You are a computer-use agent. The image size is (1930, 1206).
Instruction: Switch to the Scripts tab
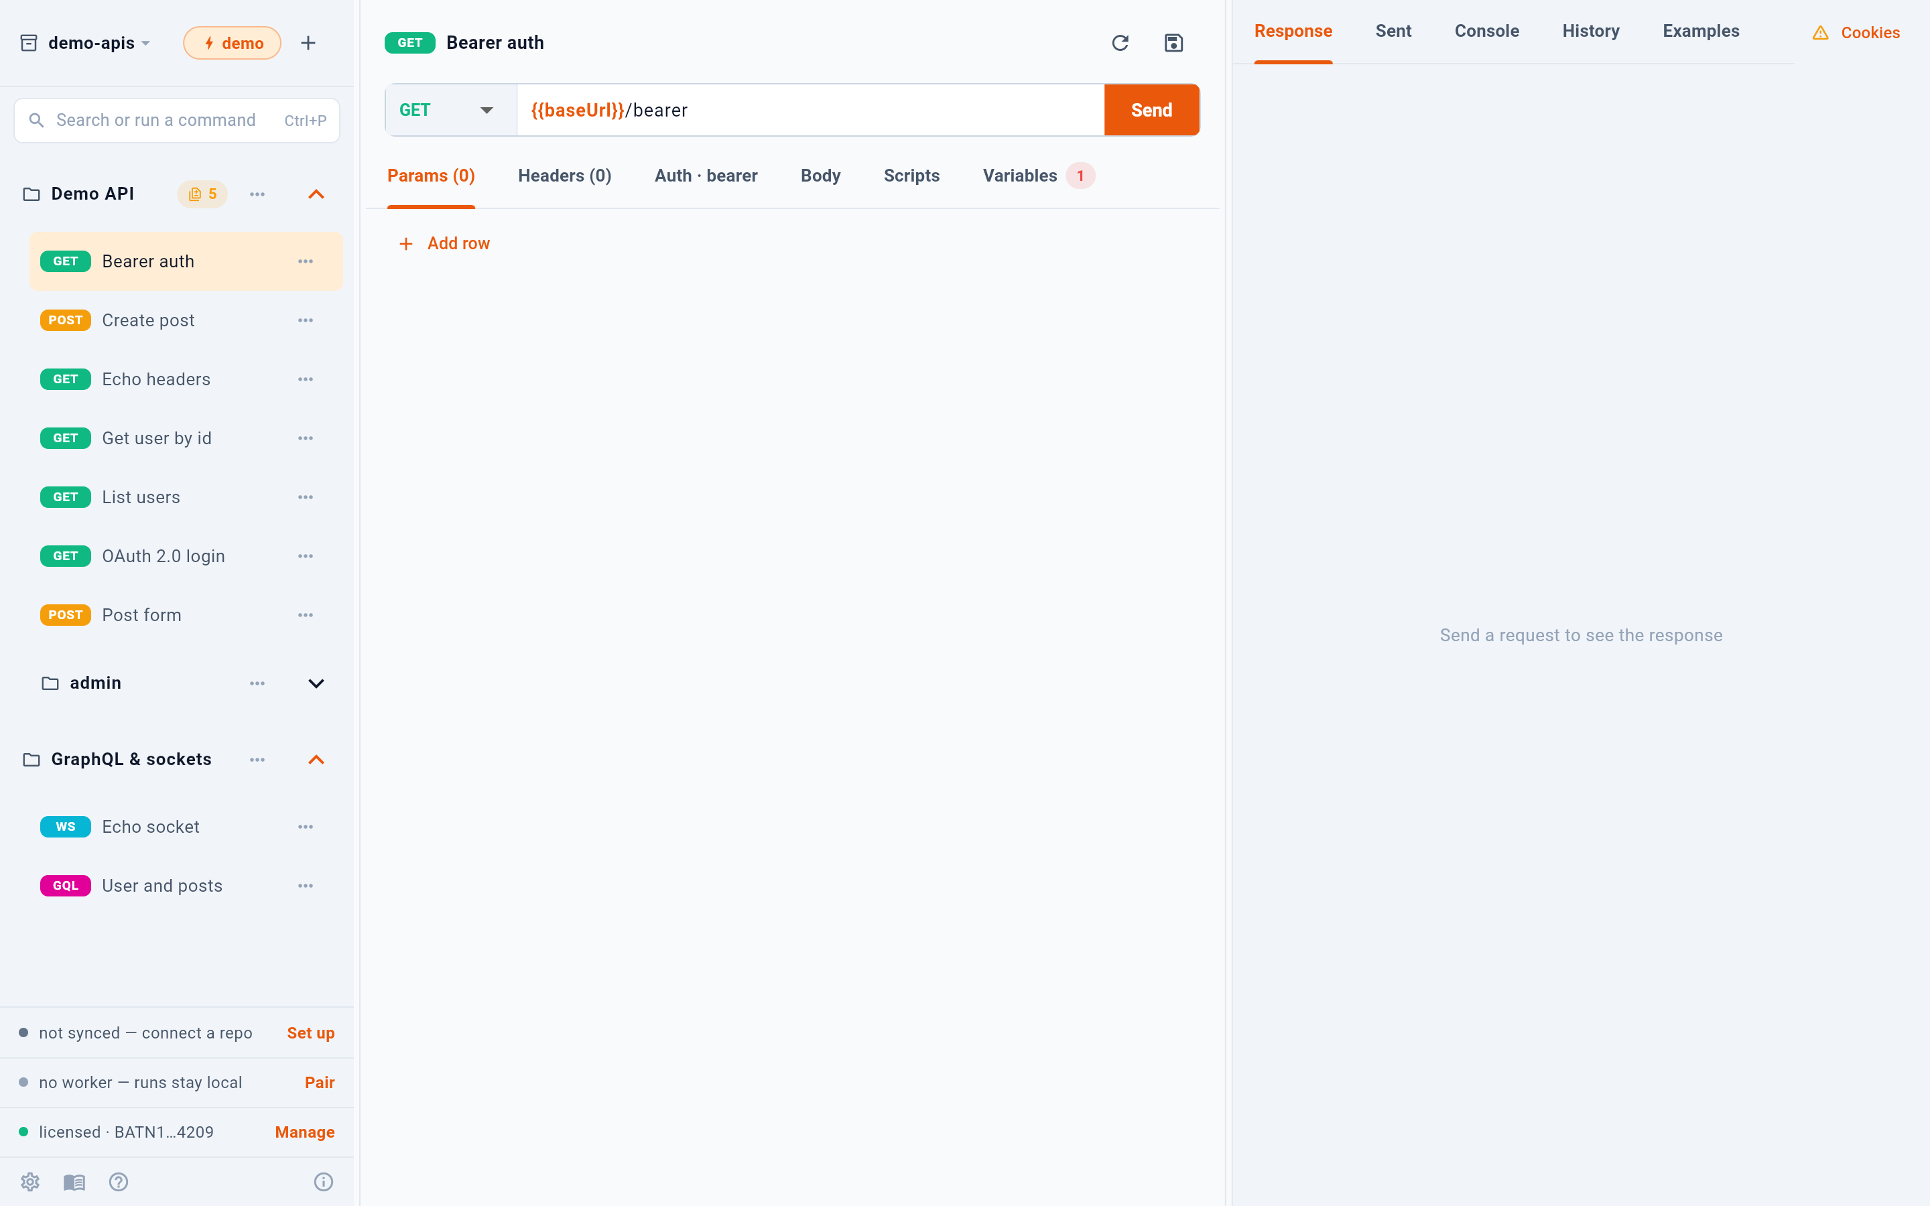tap(911, 176)
